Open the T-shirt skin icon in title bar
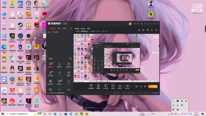Image resolution: width=206 pixels, height=116 pixels. point(145,24)
